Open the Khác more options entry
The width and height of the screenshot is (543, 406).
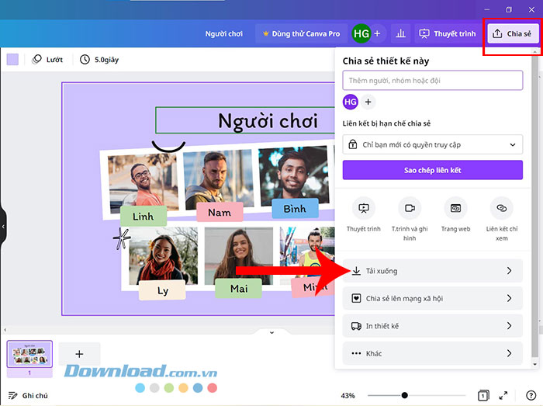(x=432, y=353)
